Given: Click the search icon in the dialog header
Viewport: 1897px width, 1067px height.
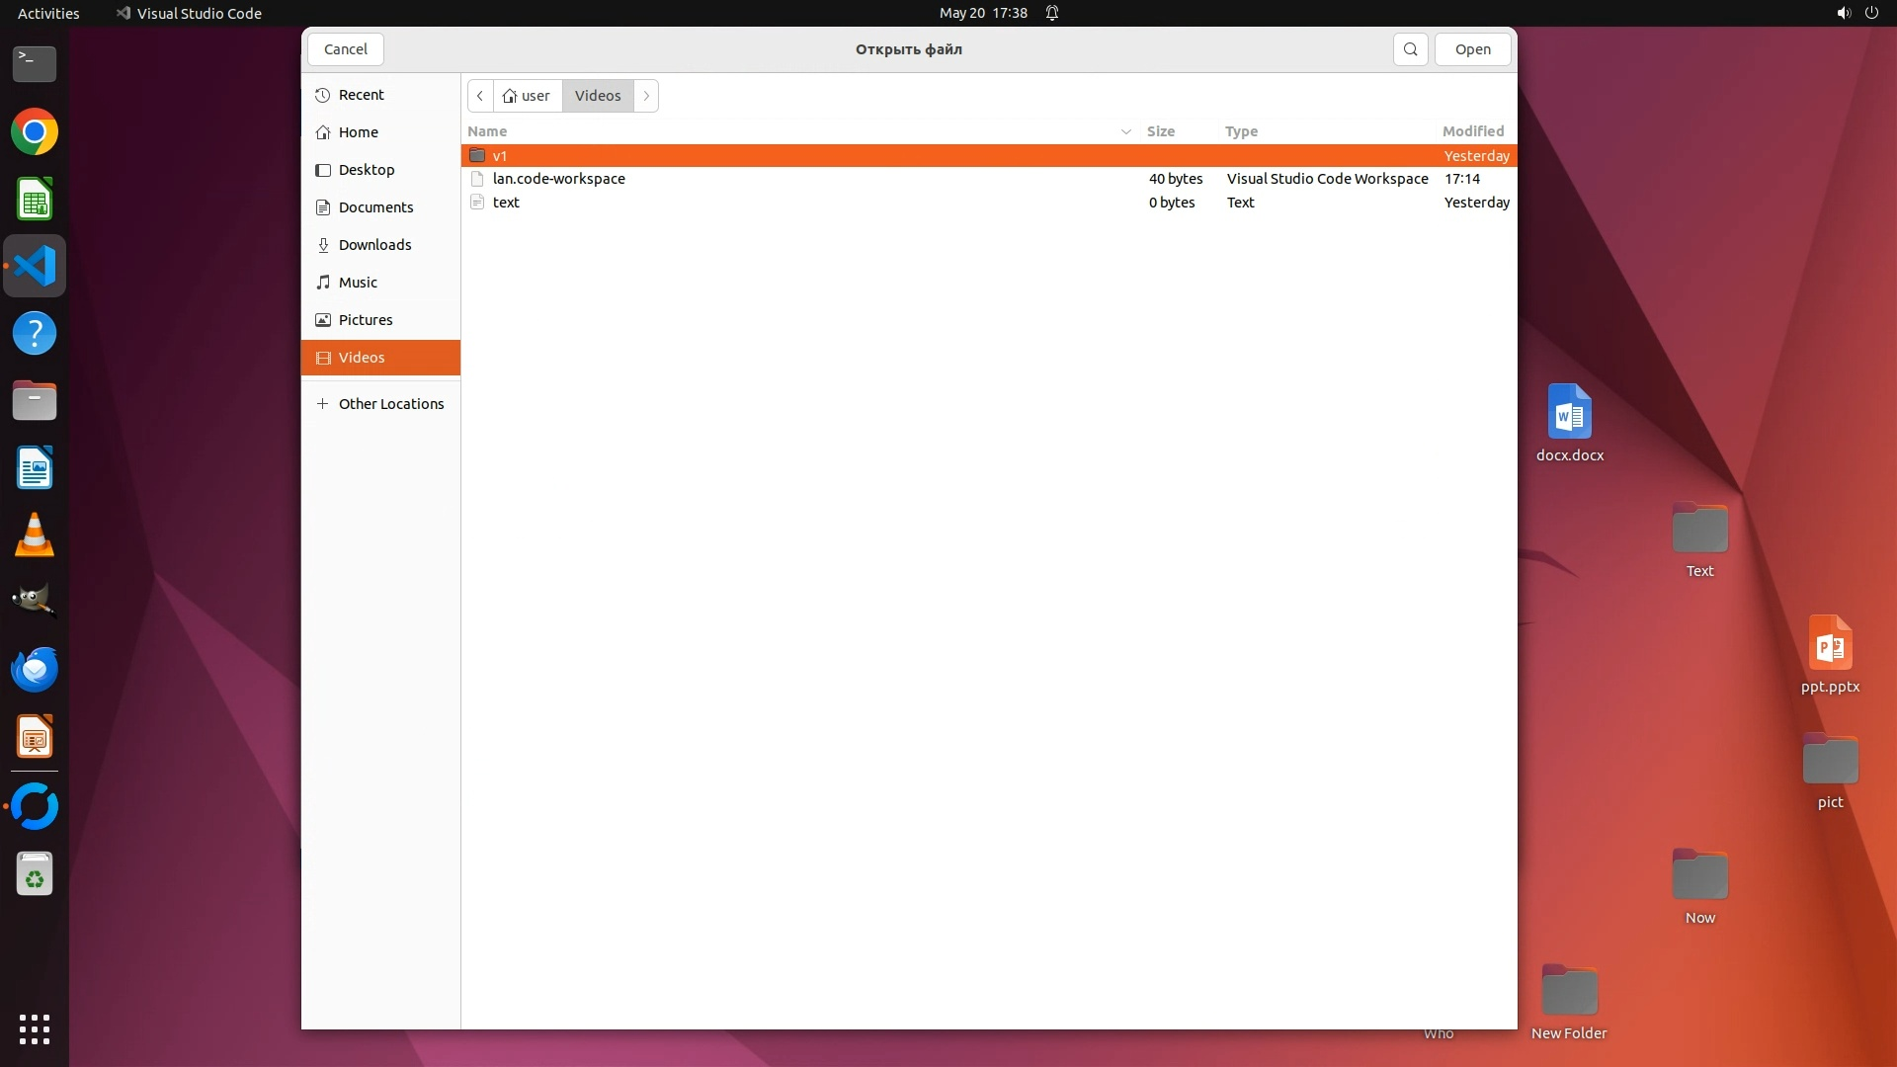Looking at the screenshot, I should 1410,49.
